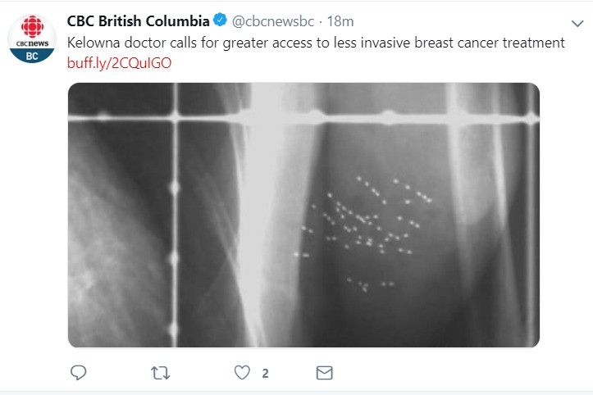Like the tweet with heart icon

(242, 373)
